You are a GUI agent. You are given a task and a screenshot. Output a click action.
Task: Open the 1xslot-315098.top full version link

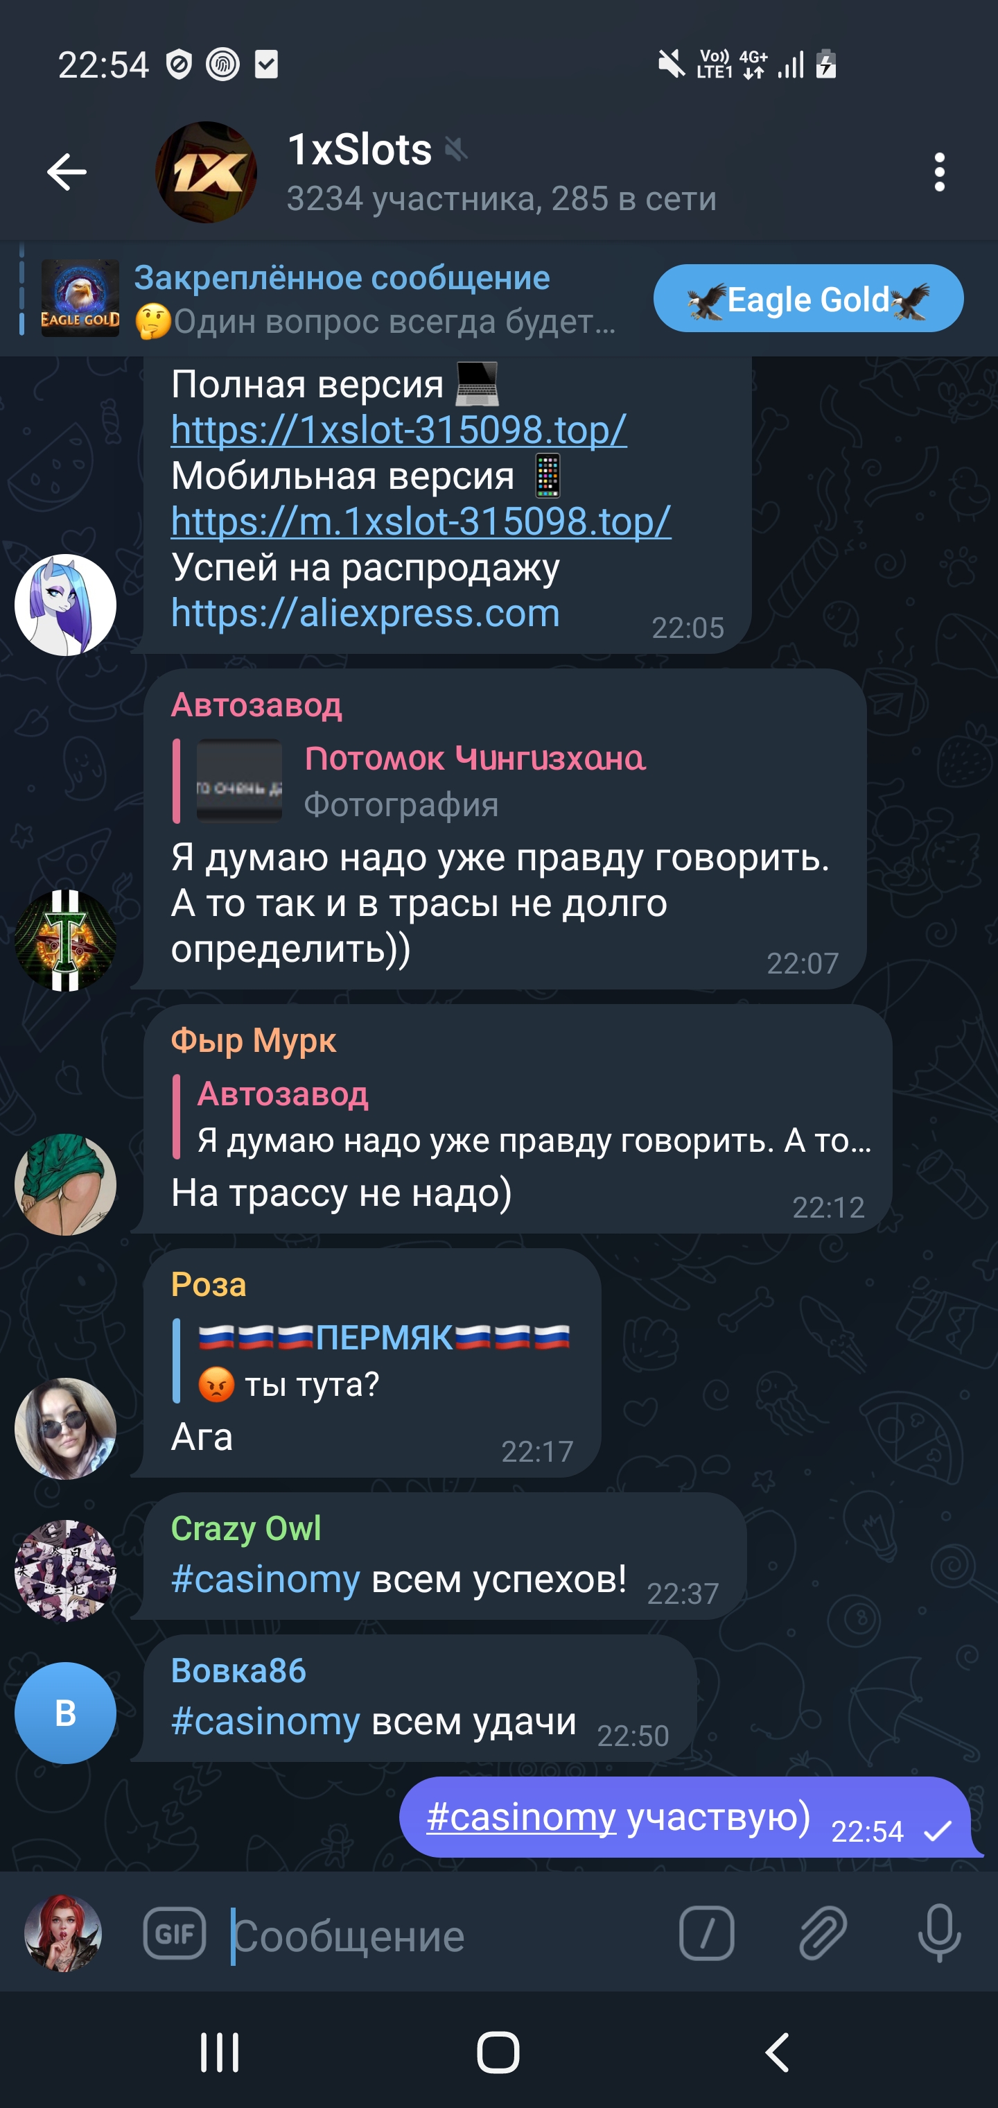point(399,429)
